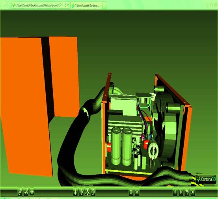The height and width of the screenshot is (199, 218).
Task: Select the Walk navigation mode icon
Action: click(x=20, y=192)
